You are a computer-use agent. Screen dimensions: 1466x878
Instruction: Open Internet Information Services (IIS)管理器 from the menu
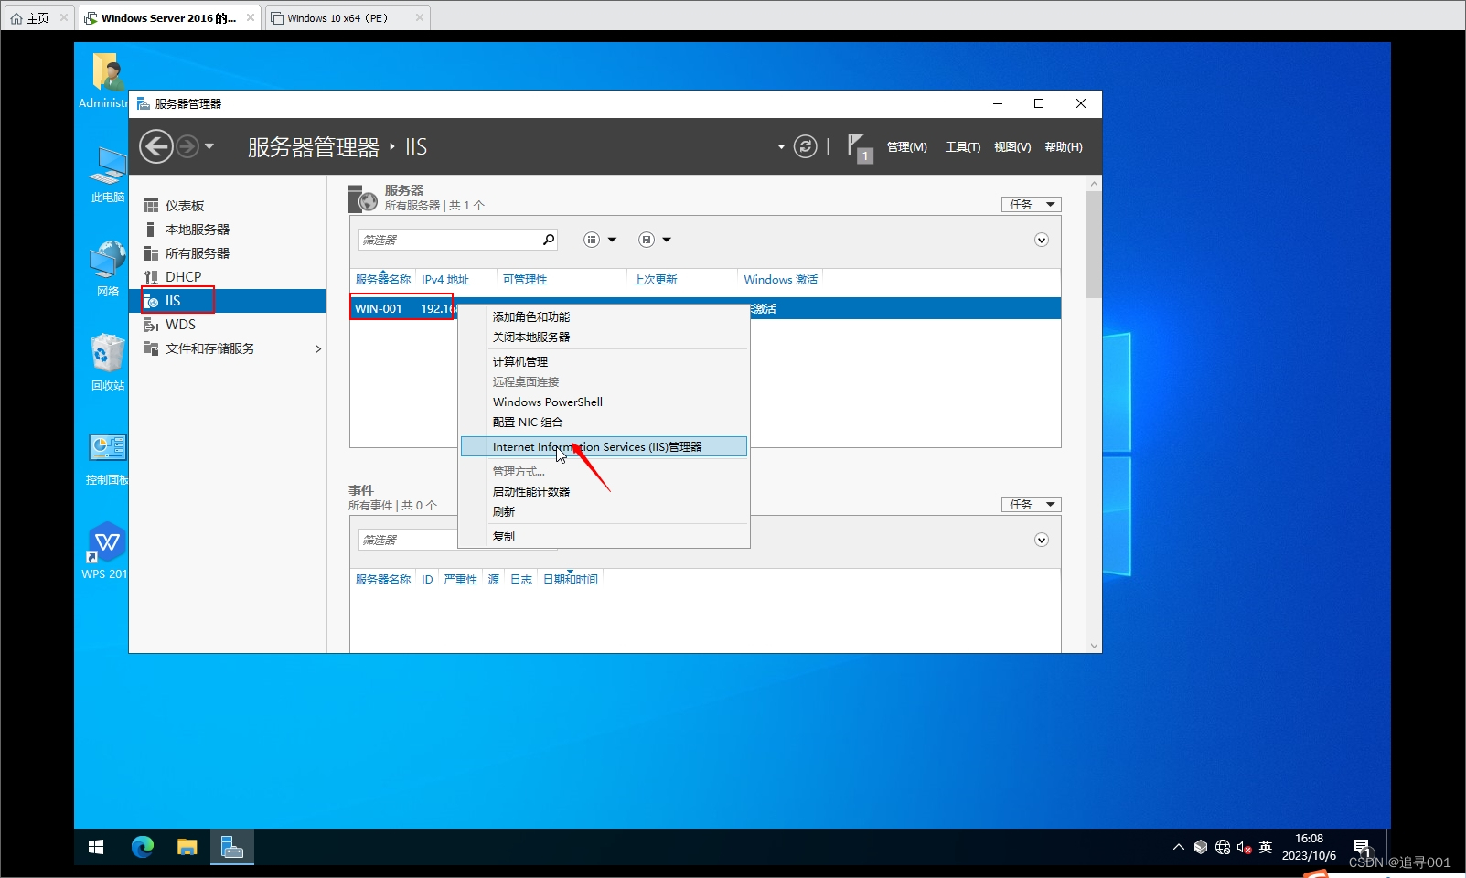604,446
